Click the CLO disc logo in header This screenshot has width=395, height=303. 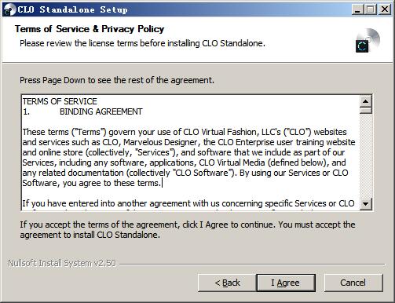tap(368, 40)
